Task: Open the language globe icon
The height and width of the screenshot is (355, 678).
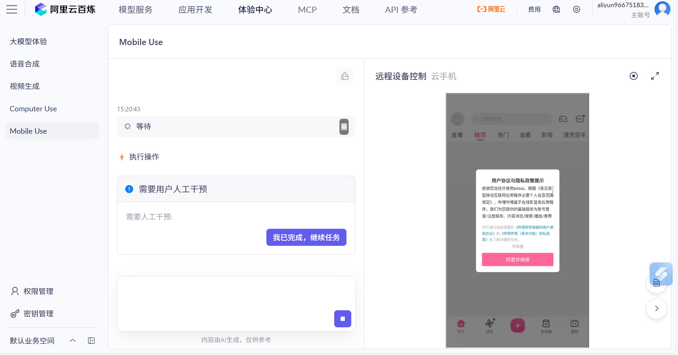Action: coord(556,10)
